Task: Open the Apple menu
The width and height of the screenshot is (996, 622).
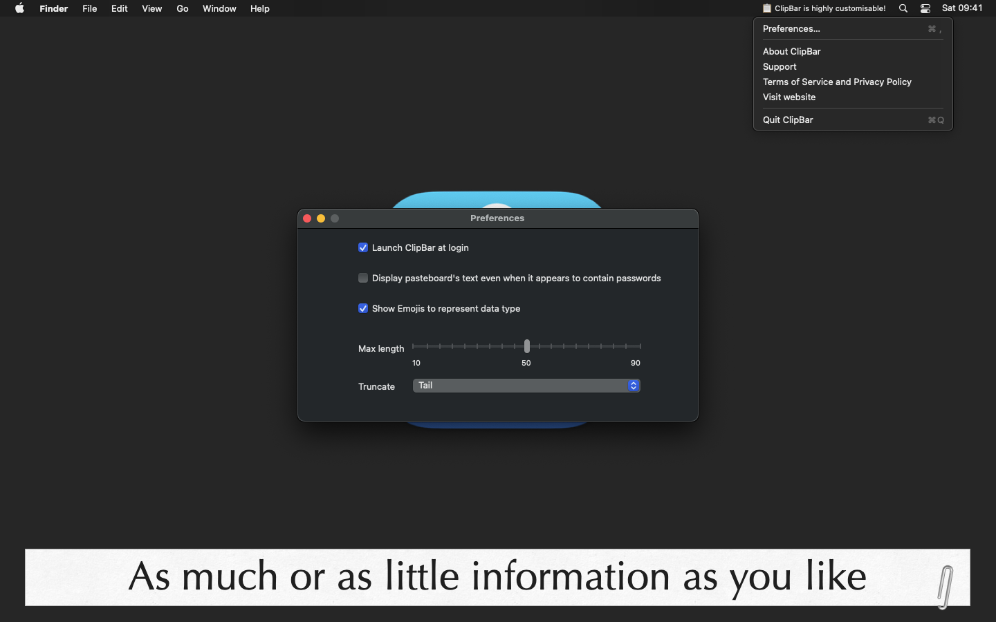Action: (20, 8)
